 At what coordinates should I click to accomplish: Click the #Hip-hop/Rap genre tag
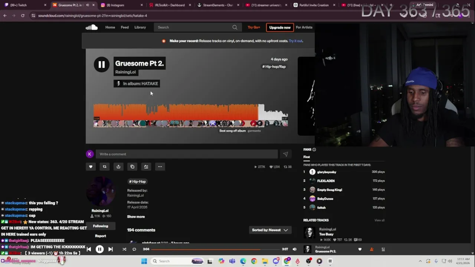pos(274,67)
